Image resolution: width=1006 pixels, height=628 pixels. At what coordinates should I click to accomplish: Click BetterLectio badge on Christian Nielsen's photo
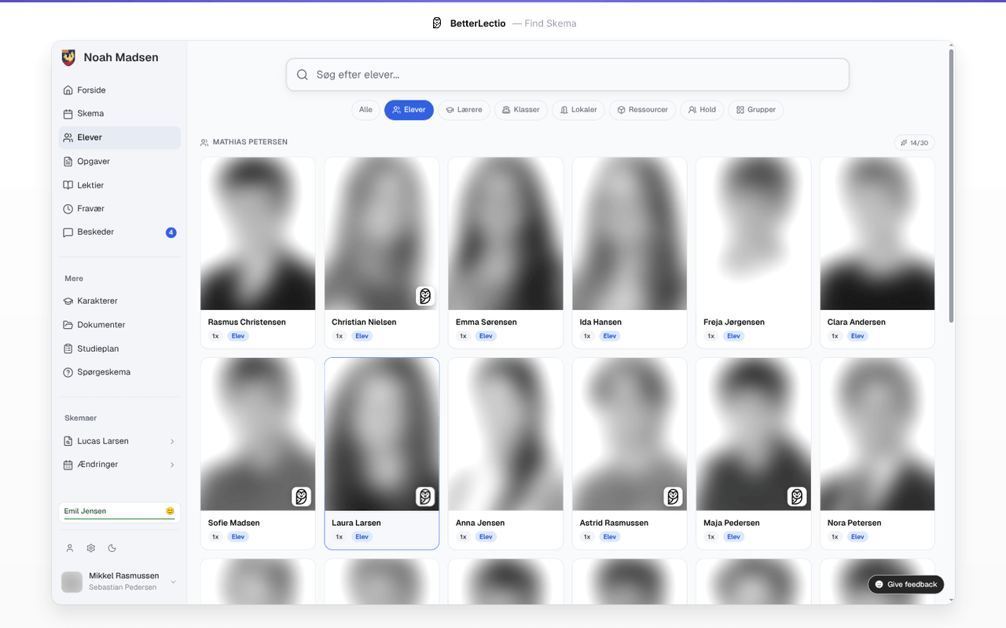[x=425, y=296]
